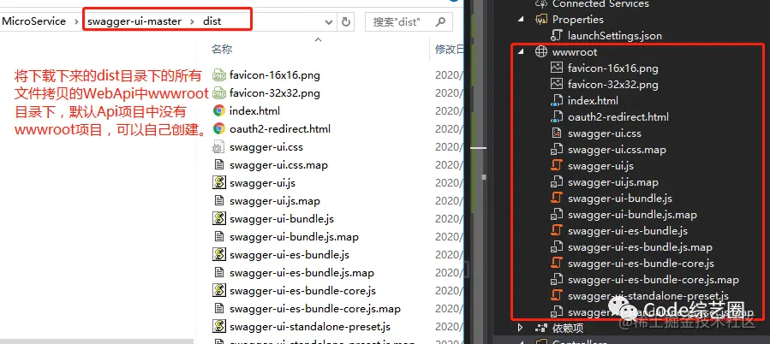Sort files by 名称 column header
Screen dimensions: 770x344
click(222, 49)
